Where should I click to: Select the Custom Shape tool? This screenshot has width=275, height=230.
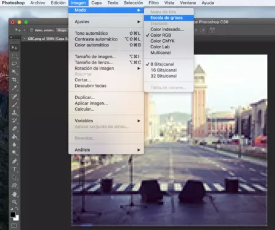pos(14,185)
